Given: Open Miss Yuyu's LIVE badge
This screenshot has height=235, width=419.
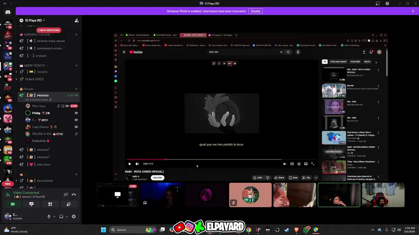Looking at the screenshot, I should point(74,106).
